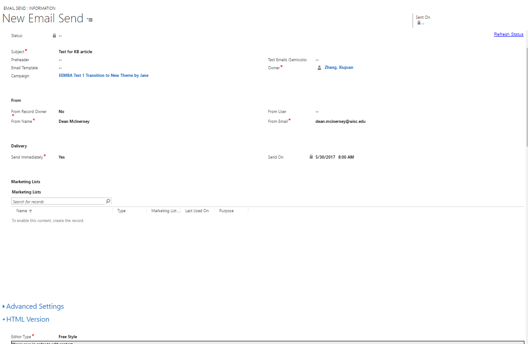The width and height of the screenshot is (528, 344).
Task: Click the vertical scrollbar on the right
Action: click(527, 89)
